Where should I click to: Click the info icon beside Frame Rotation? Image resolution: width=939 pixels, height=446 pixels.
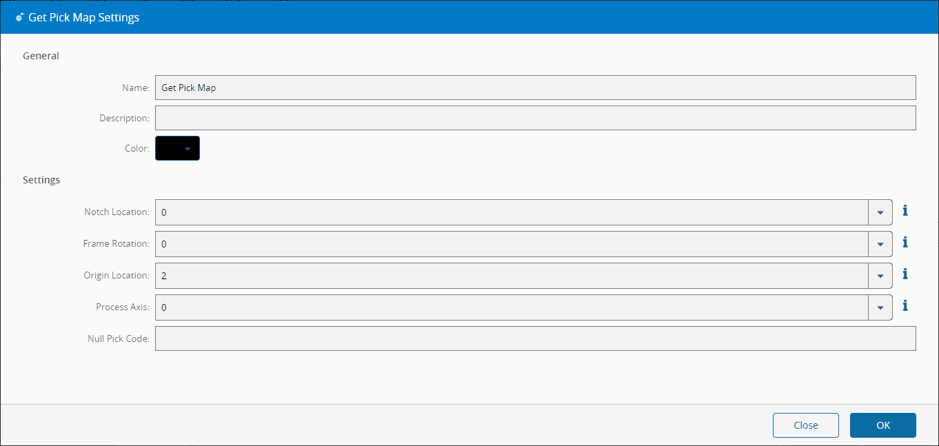(905, 243)
